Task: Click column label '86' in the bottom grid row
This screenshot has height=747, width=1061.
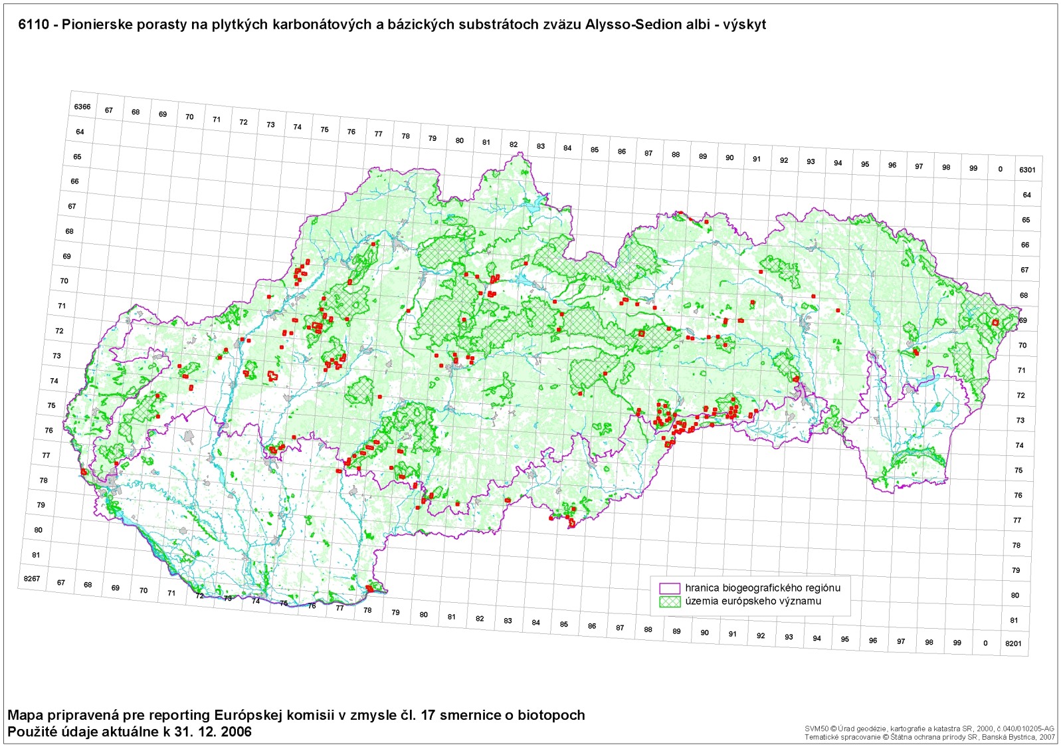Action: click(592, 626)
